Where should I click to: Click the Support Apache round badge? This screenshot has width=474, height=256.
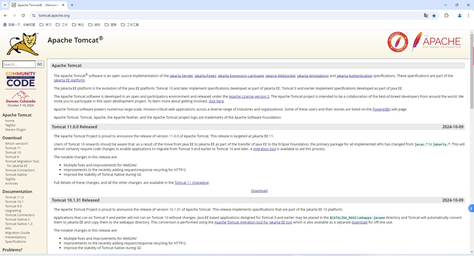[x=397, y=42]
